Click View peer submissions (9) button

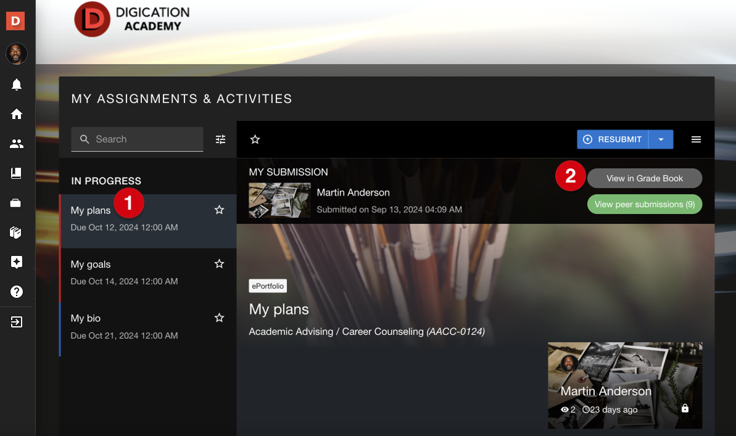tap(645, 204)
